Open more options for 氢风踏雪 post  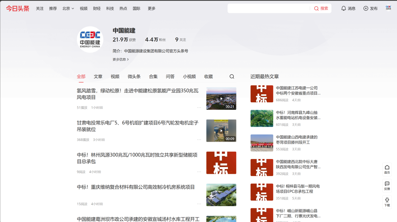(x=199, y=108)
